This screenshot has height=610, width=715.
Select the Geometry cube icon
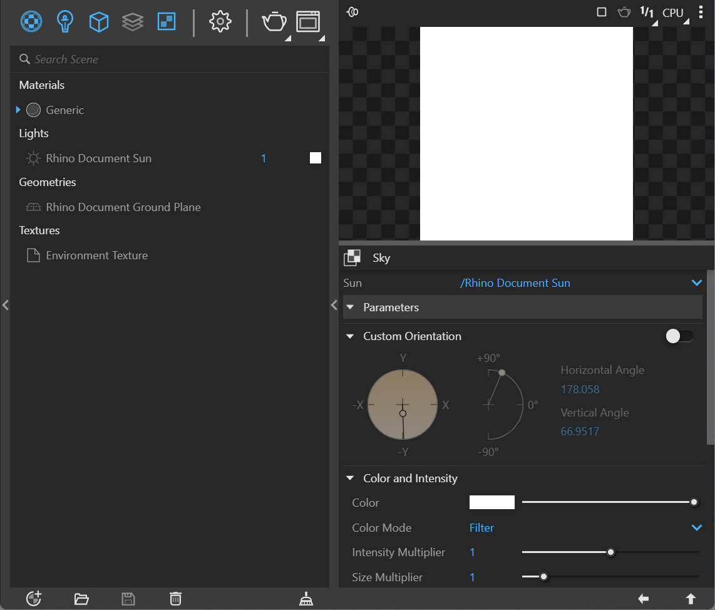[x=98, y=21]
